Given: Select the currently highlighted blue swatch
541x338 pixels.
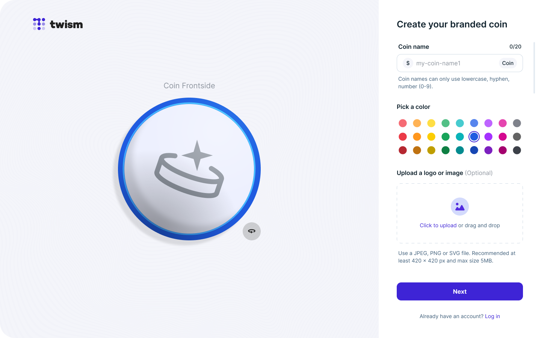Looking at the screenshot, I should click(x=474, y=137).
